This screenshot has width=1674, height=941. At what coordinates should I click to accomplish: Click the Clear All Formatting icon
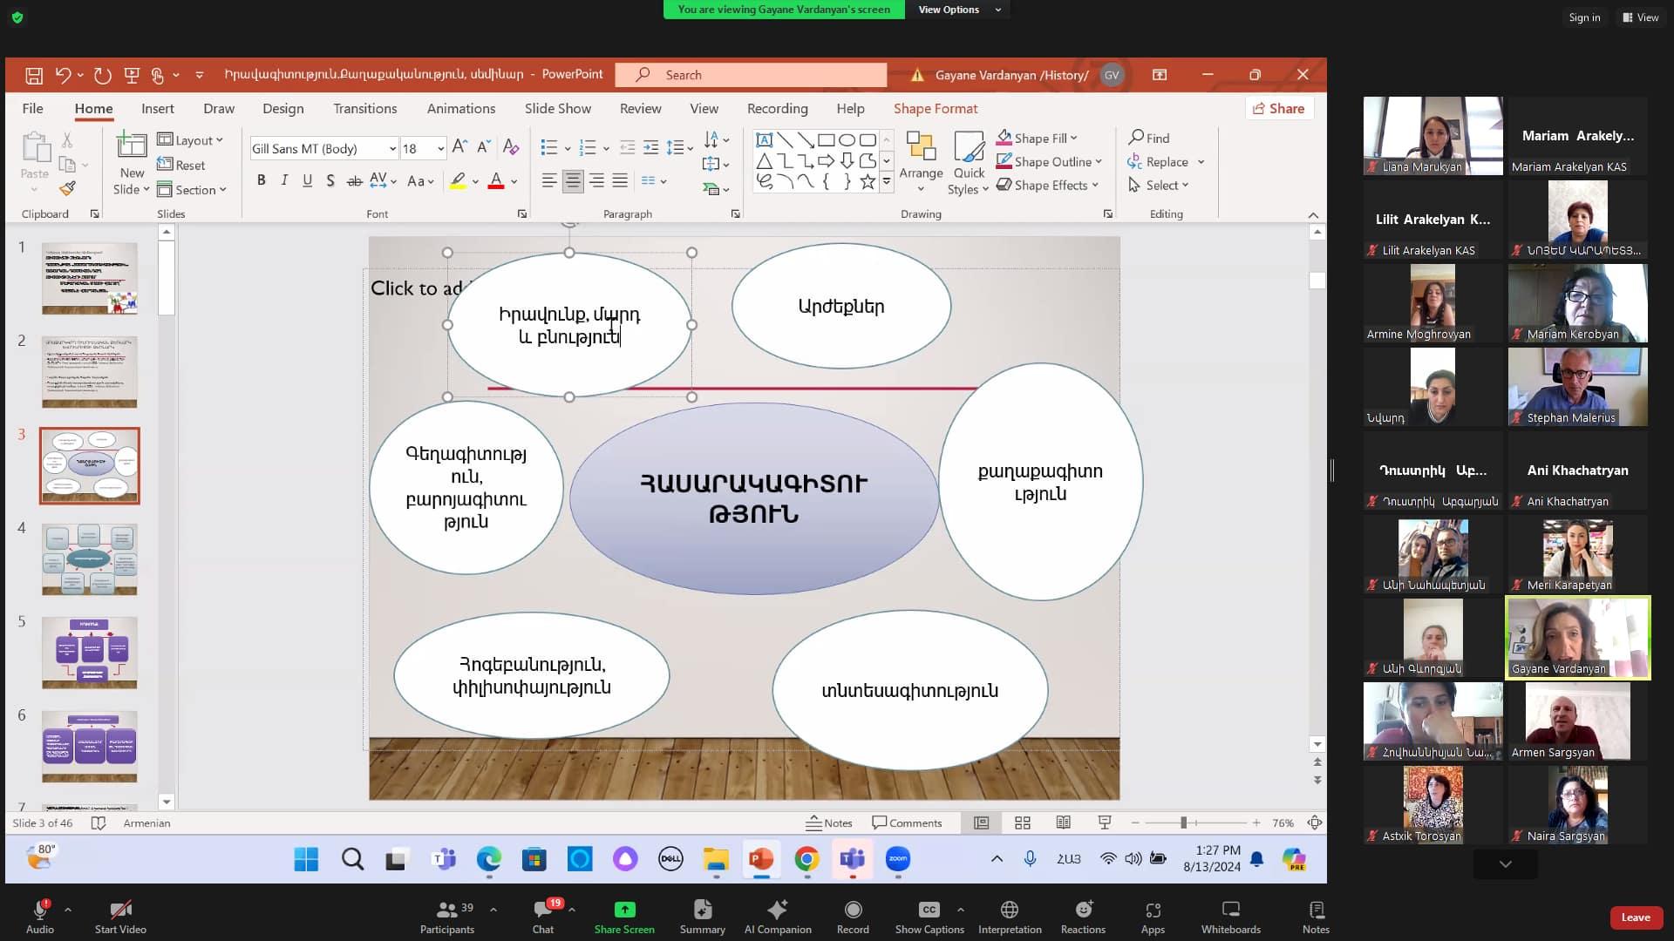pyautogui.click(x=511, y=147)
